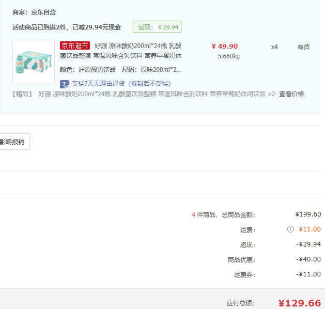The width and height of the screenshot is (325, 309).
Task: Click the 应付总额 label
Action: tap(240, 303)
